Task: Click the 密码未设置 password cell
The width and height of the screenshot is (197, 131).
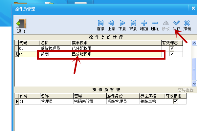Action: (x=90, y=102)
